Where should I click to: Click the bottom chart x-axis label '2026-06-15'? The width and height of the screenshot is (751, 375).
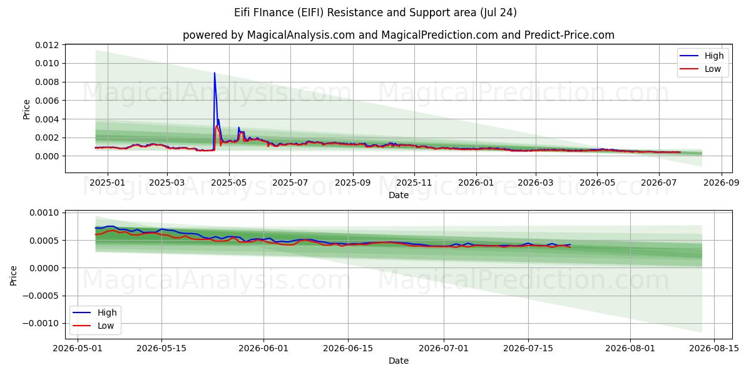pyautogui.click(x=348, y=348)
